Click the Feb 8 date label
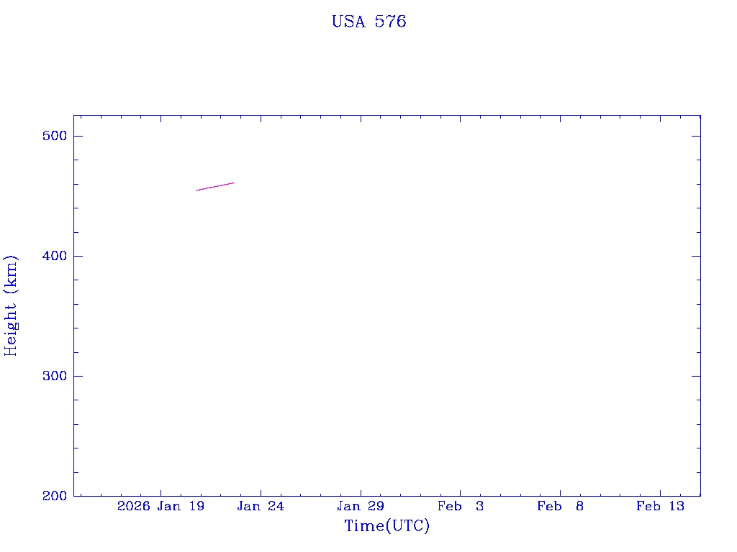 560,507
